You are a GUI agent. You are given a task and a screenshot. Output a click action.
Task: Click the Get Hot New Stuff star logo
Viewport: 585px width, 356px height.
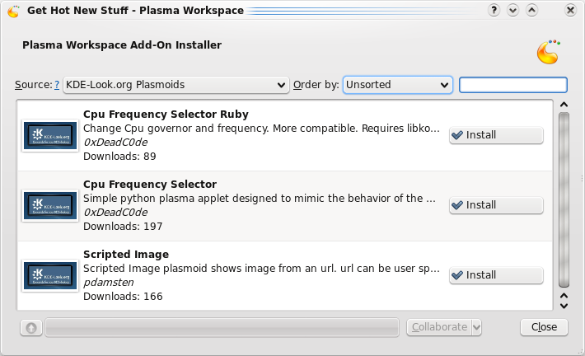pos(548,52)
